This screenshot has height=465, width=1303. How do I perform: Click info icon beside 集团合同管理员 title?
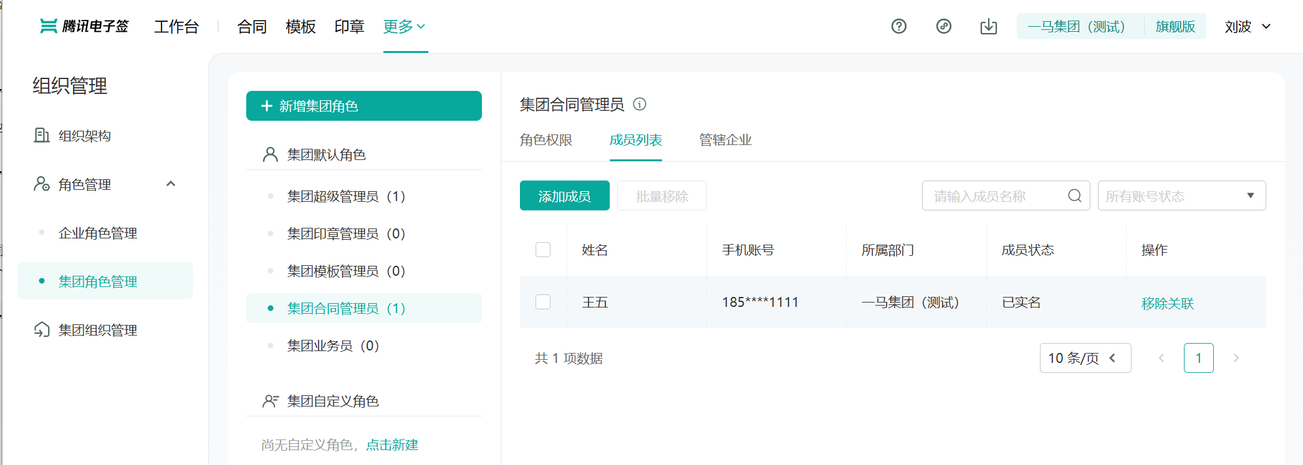(x=640, y=104)
